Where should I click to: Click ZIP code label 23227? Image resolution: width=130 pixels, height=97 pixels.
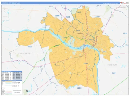(x=79, y=12)
